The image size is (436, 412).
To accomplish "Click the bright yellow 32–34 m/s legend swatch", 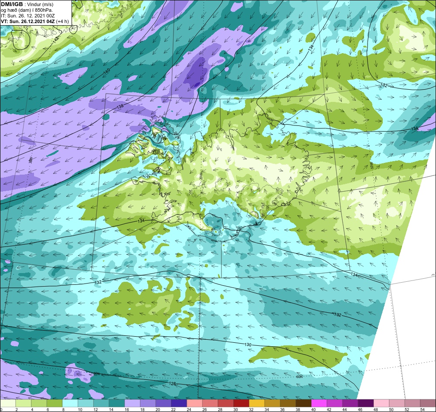I will tap(257, 403).
